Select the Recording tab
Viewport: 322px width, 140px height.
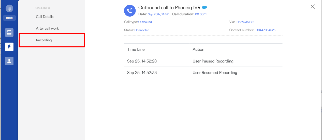(44, 40)
